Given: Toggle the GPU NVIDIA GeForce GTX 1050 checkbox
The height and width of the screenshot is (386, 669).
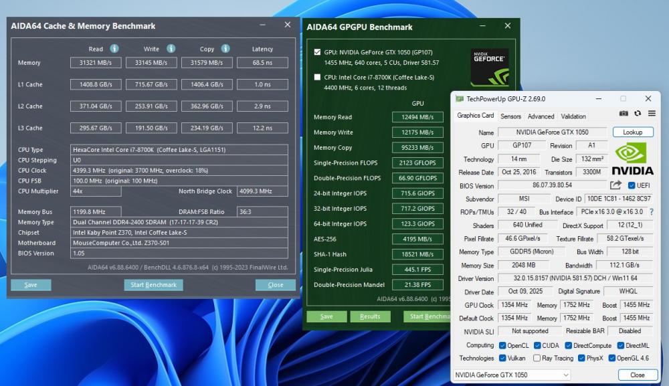Looking at the screenshot, I should pyautogui.click(x=317, y=52).
